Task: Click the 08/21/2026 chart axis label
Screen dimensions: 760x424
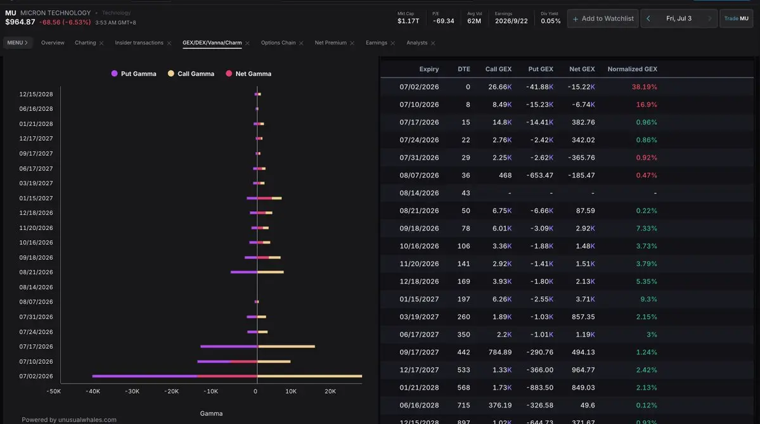Action: click(36, 273)
